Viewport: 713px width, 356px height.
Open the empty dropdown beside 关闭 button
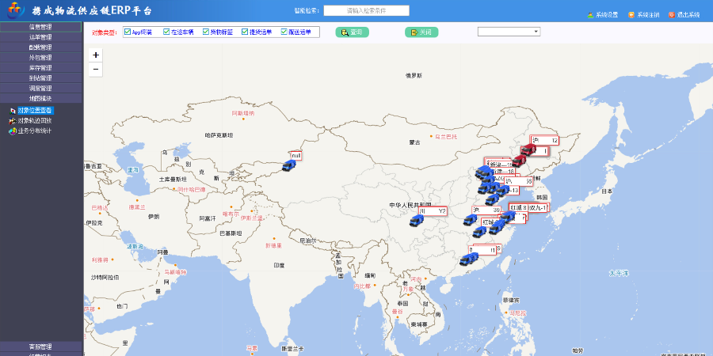point(508,32)
